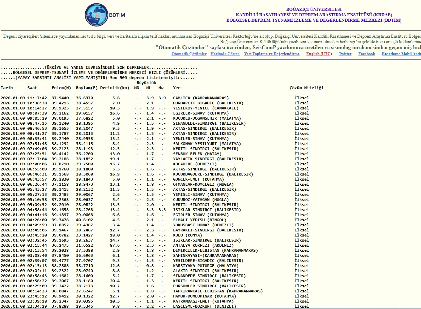Select the HAMUR-DUMLUPINAR (KUTAHYA) entry

click(205, 296)
